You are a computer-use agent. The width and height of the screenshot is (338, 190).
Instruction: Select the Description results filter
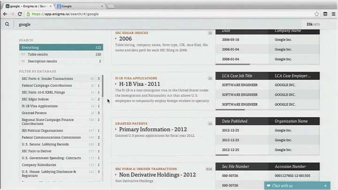pos(61,61)
